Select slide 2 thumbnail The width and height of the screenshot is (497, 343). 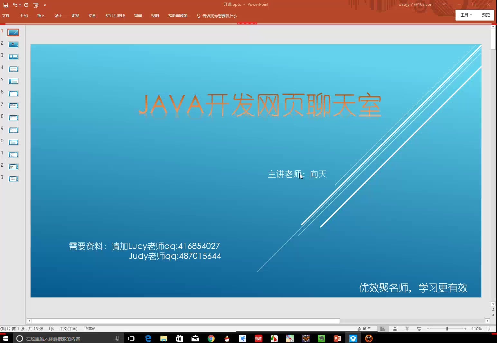pos(13,45)
